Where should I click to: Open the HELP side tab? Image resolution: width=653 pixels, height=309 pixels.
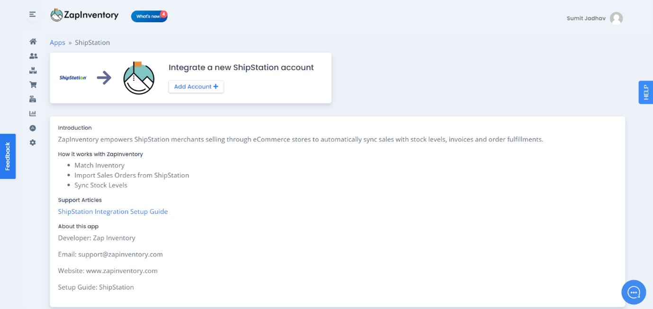point(646,92)
